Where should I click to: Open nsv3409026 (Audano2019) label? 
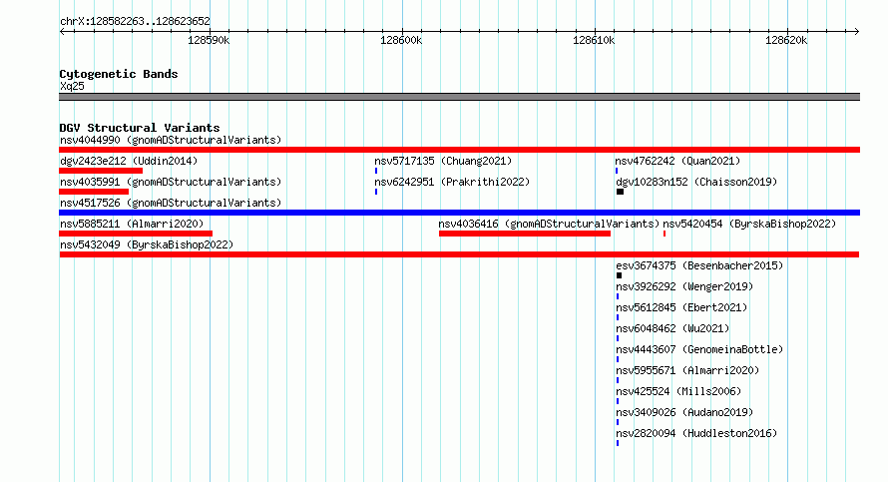[x=684, y=412]
